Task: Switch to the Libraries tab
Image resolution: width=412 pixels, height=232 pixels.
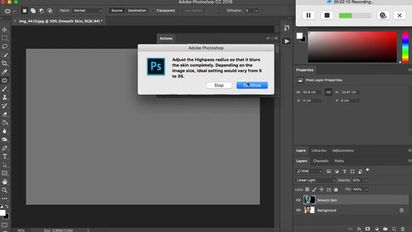Action: pyautogui.click(x=319, y=150)
